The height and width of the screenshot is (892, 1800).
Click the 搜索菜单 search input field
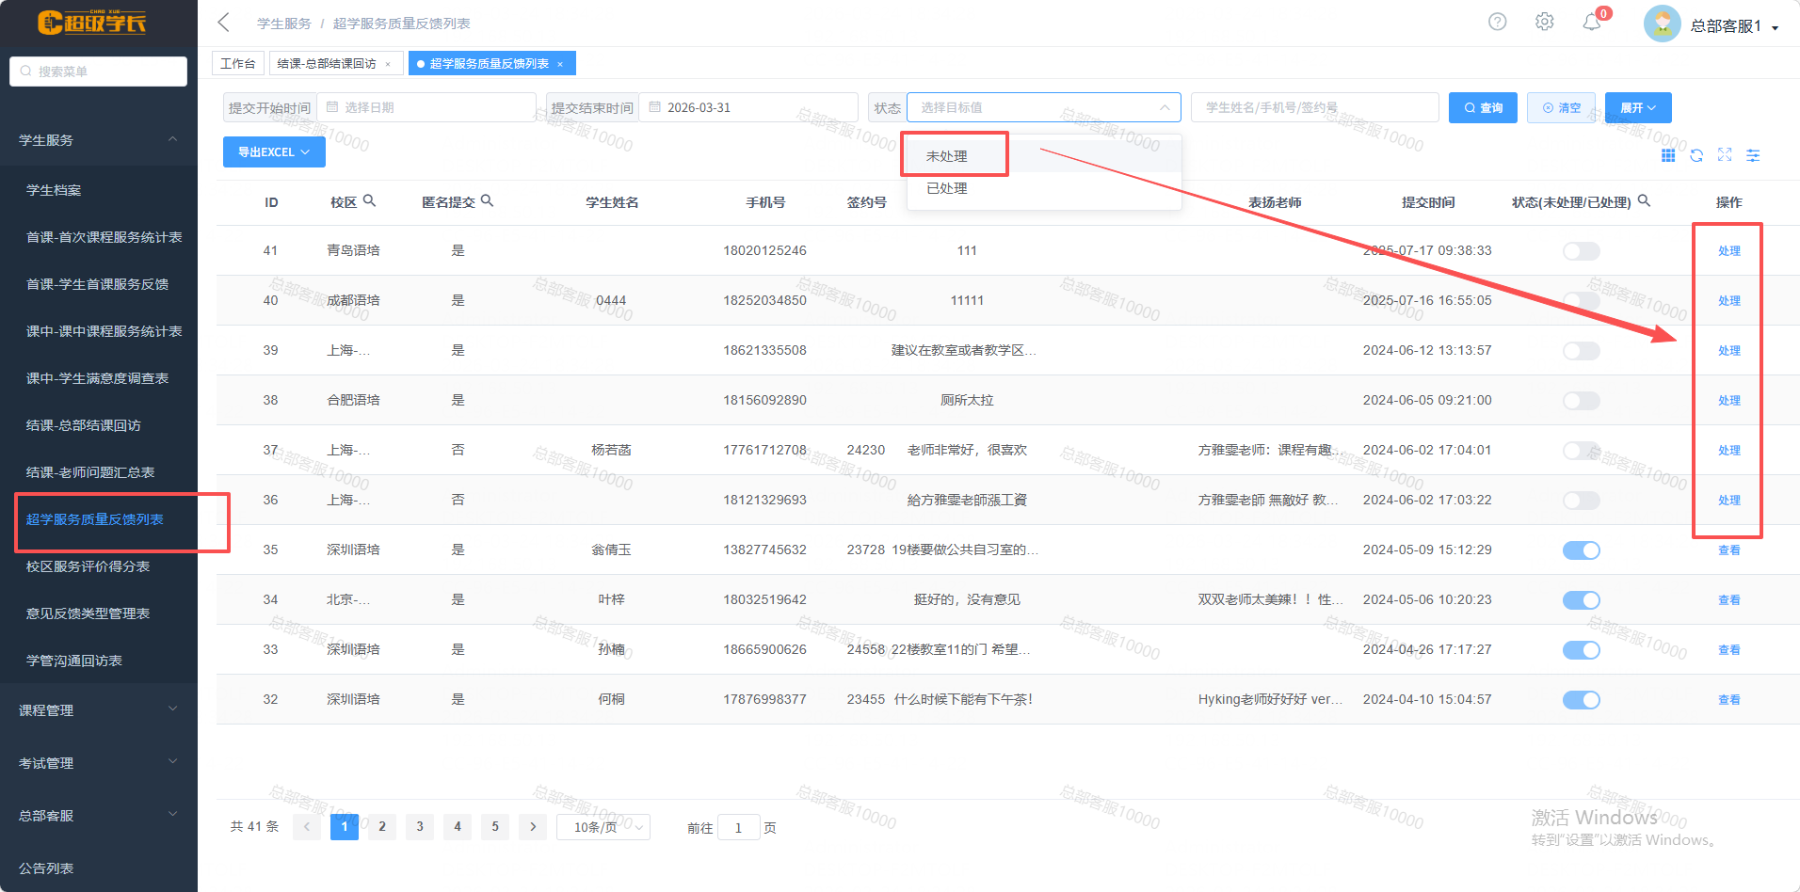(x=99, y=72)
